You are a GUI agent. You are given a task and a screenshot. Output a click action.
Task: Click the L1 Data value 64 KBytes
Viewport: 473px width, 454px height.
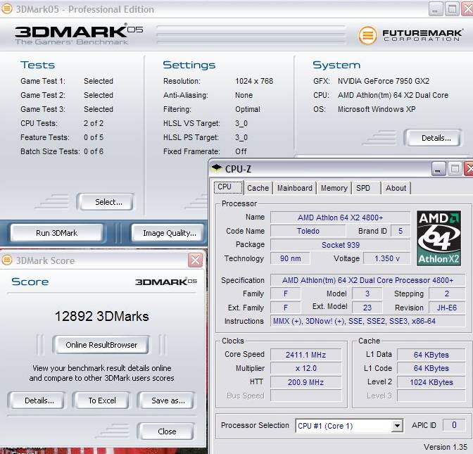pos(431,355)
